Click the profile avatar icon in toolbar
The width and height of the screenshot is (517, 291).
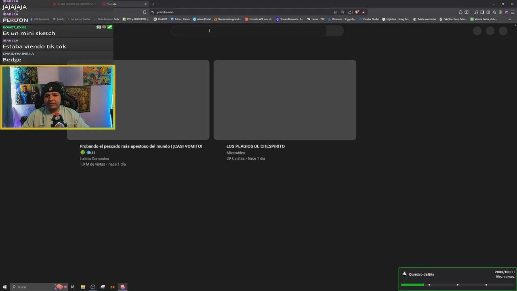(506, 12)
